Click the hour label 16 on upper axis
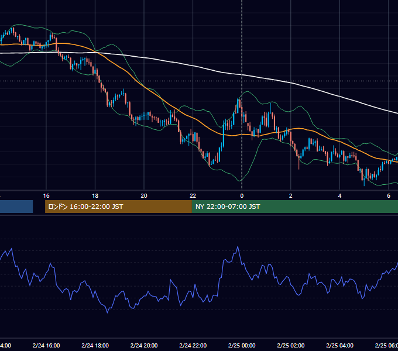 [46, 196]
